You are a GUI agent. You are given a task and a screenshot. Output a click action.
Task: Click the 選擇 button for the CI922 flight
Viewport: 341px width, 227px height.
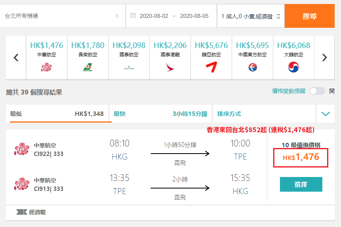[301, 185]
